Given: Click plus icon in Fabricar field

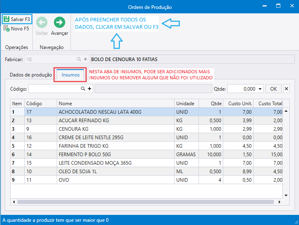Looking at the screenshot, I should pos(85,59).
